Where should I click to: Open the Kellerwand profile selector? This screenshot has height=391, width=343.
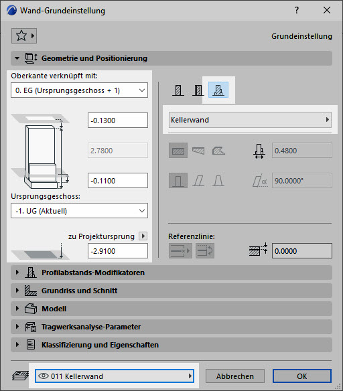(250, 120)
